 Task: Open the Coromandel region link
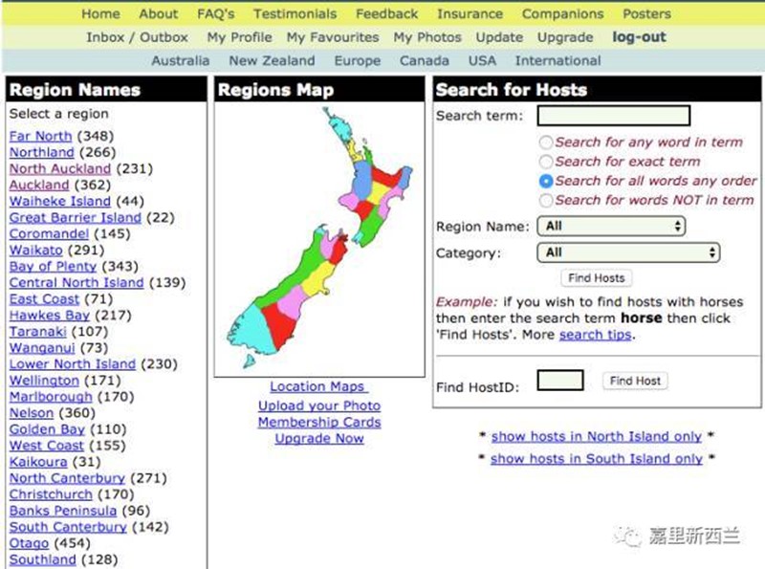[x=49, y=233]
